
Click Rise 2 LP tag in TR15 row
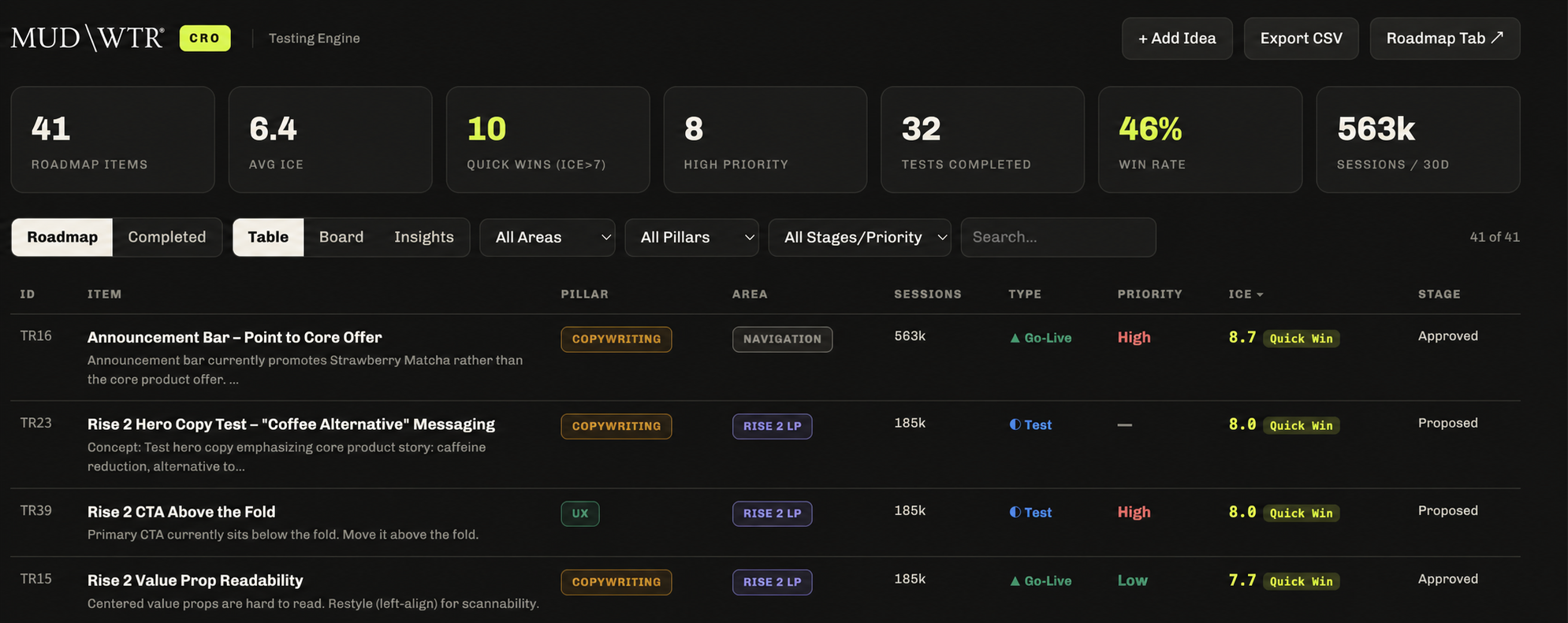pyautogui.click(x=772, y=582)
